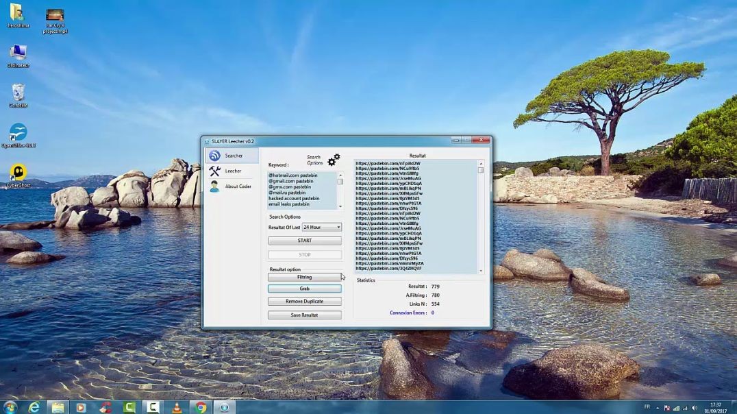
Task: Open the green Camtasia taskbar icon
Action: pyautogui.click(x=129, y=407)
